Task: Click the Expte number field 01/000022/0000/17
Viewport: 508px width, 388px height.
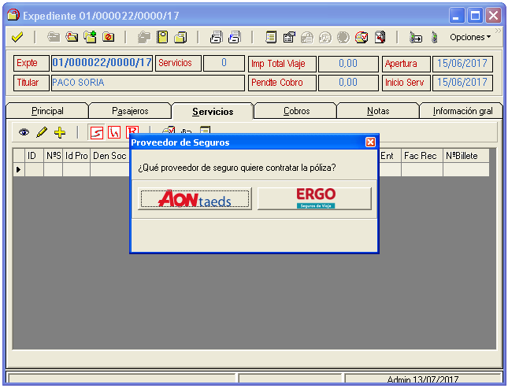Action: coord(102,63)
